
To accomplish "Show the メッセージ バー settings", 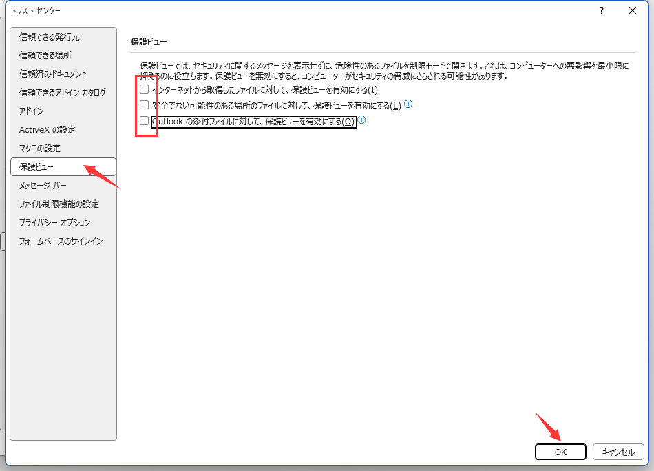I will coord(43,185).
